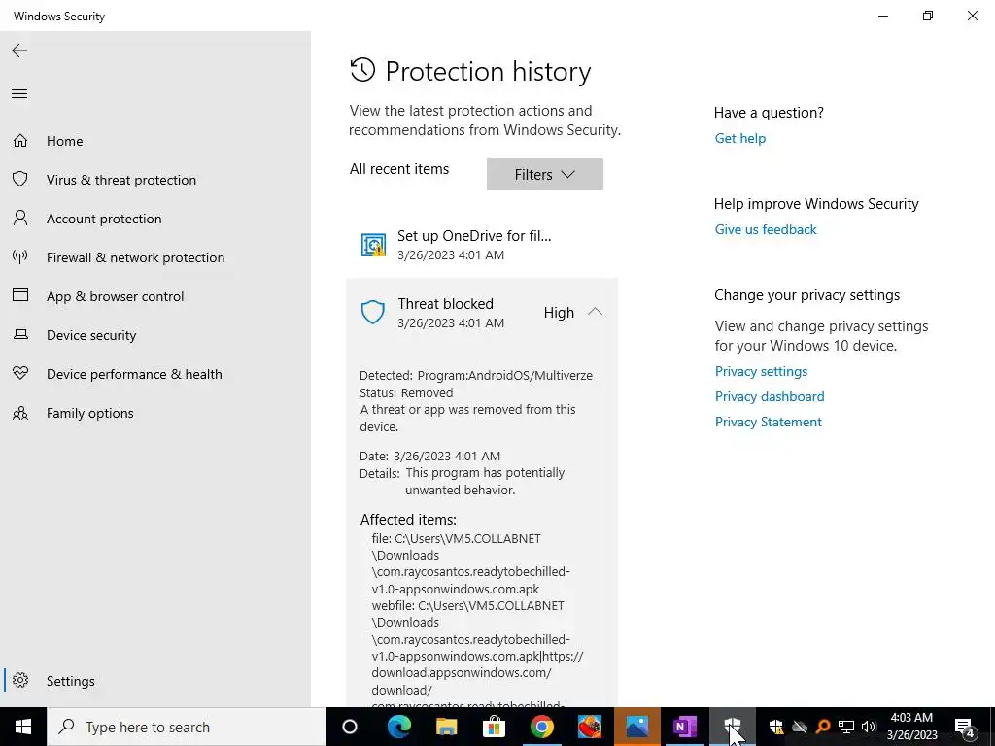The width and height of the screenshot is (995, 746).
Task: Click the Firewall & network protection icon
Action: click(20, 257)
